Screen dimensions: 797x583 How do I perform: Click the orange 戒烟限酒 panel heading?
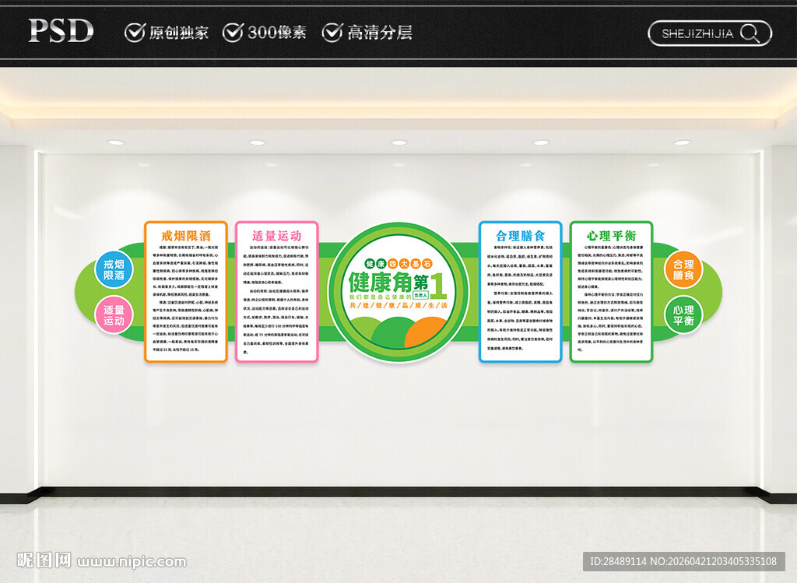point(185,236)
